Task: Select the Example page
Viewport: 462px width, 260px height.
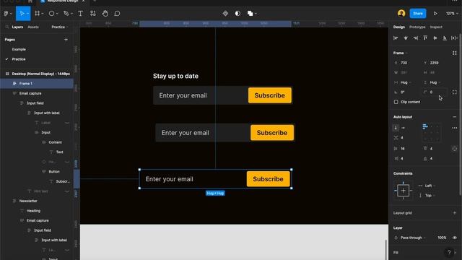Action: coord(19,49)
